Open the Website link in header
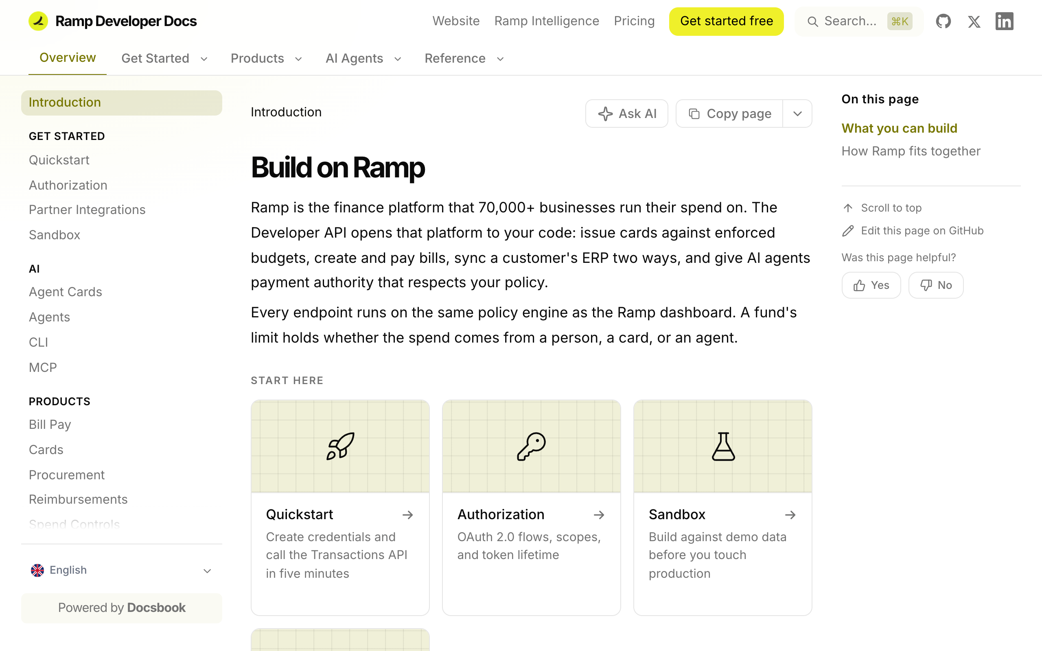The image size is (1042, 651). [x=456, y=21]
